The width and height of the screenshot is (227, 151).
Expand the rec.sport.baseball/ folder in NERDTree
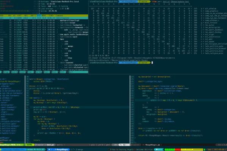(8, 107)
